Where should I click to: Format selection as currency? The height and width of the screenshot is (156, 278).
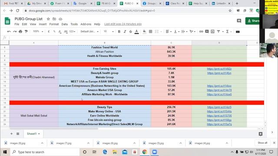click(49, 32)
